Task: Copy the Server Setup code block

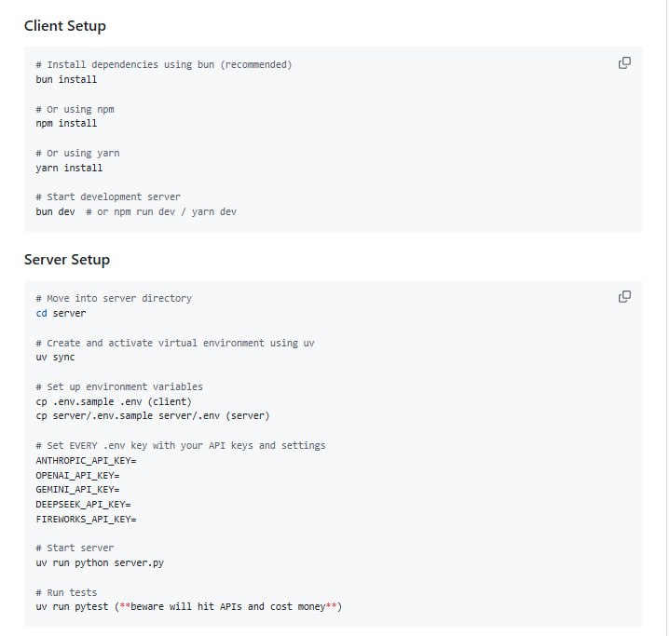Action: click(x=624, y=297)
